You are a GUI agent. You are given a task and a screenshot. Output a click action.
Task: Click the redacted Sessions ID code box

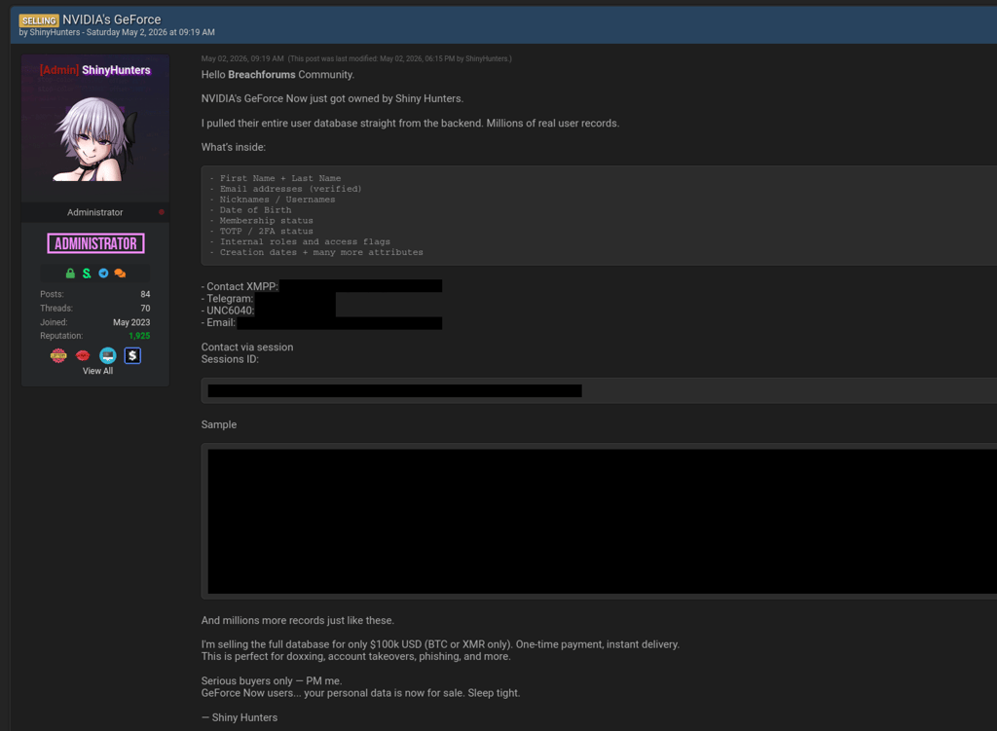tap(599, 391)
